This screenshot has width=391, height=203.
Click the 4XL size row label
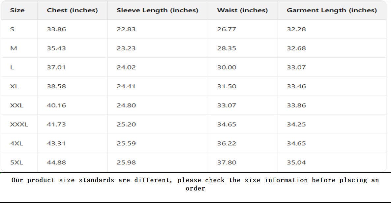(16, 144)
